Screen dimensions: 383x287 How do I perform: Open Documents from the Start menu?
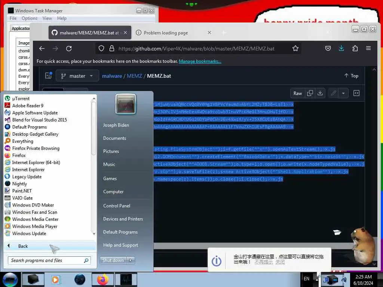pyautogui.click(x=114, y=138)
